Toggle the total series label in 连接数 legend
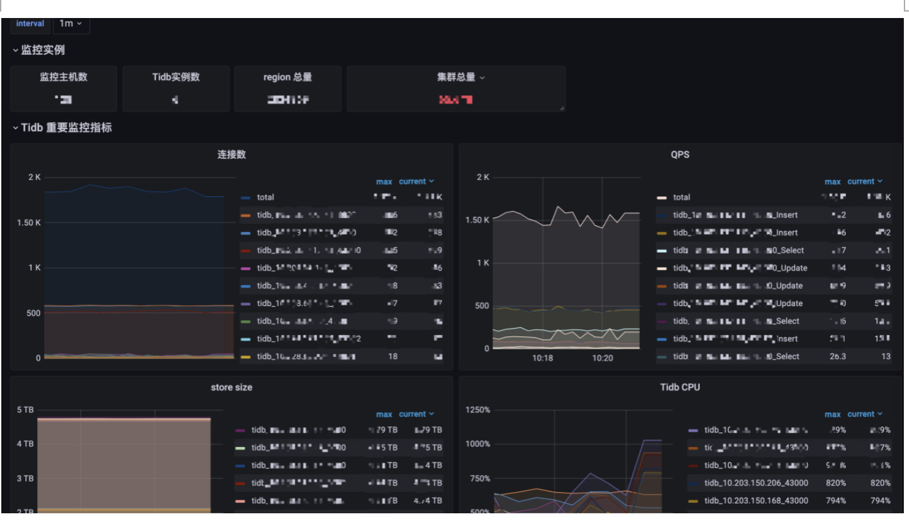 point(265,198)
